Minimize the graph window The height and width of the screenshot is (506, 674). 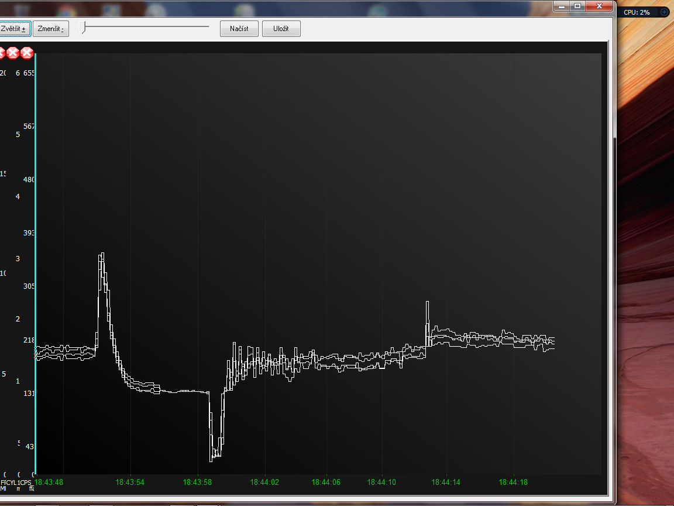pyautogui.click(x=562, y=6)
